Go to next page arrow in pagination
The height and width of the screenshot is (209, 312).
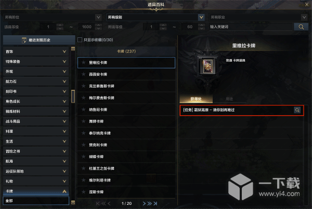click(x=144, y=203)
